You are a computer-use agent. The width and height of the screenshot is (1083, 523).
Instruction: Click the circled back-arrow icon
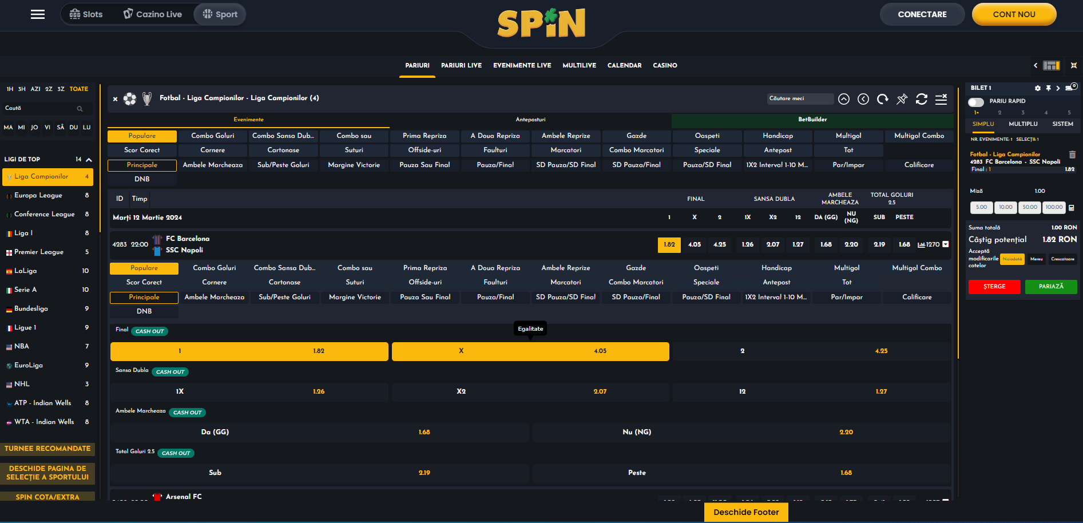863,99
